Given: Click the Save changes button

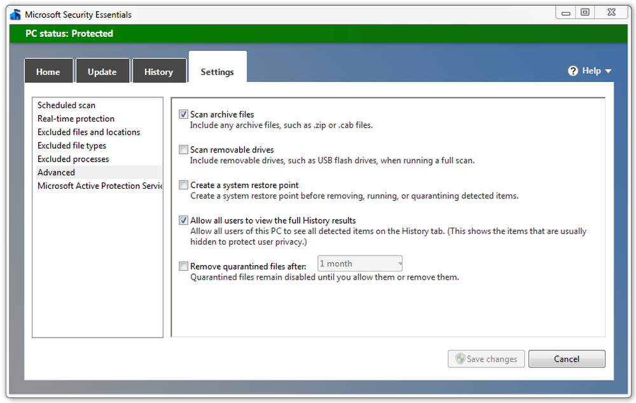Looking at the screenshot, I should click(x=486, y=359).
